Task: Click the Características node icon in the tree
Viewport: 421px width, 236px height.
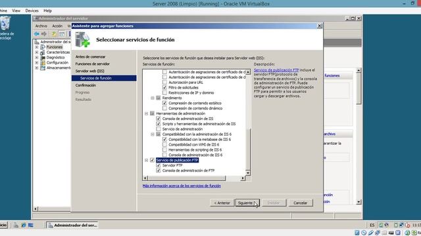Action: point(43,52)
